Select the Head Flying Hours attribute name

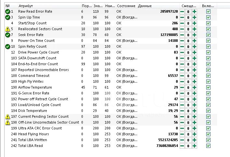pyautogui.click(x=33, y=134)
